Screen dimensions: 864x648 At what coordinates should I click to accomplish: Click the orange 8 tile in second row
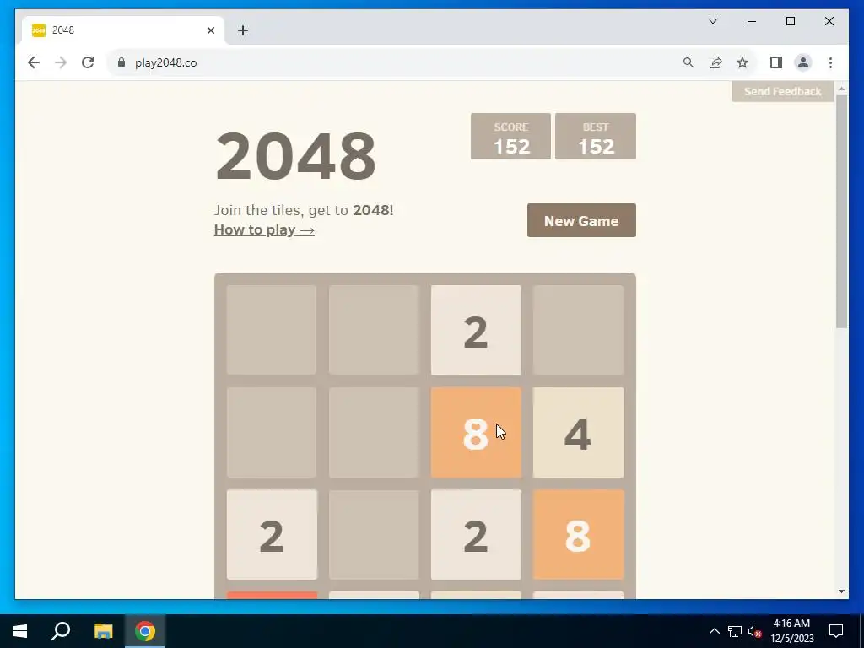476,432
